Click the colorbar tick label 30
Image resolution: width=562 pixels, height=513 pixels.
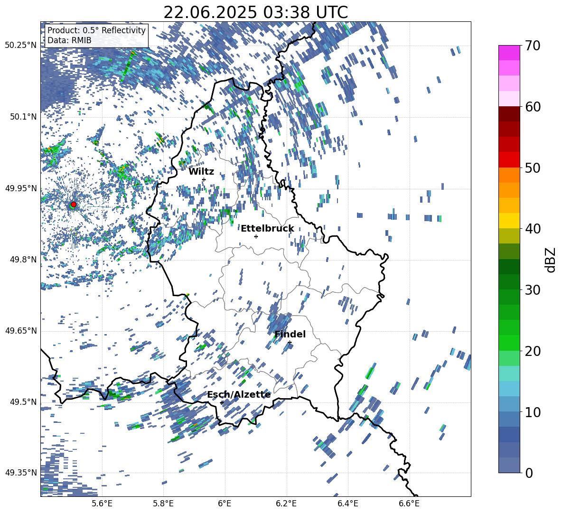(533, 290)
